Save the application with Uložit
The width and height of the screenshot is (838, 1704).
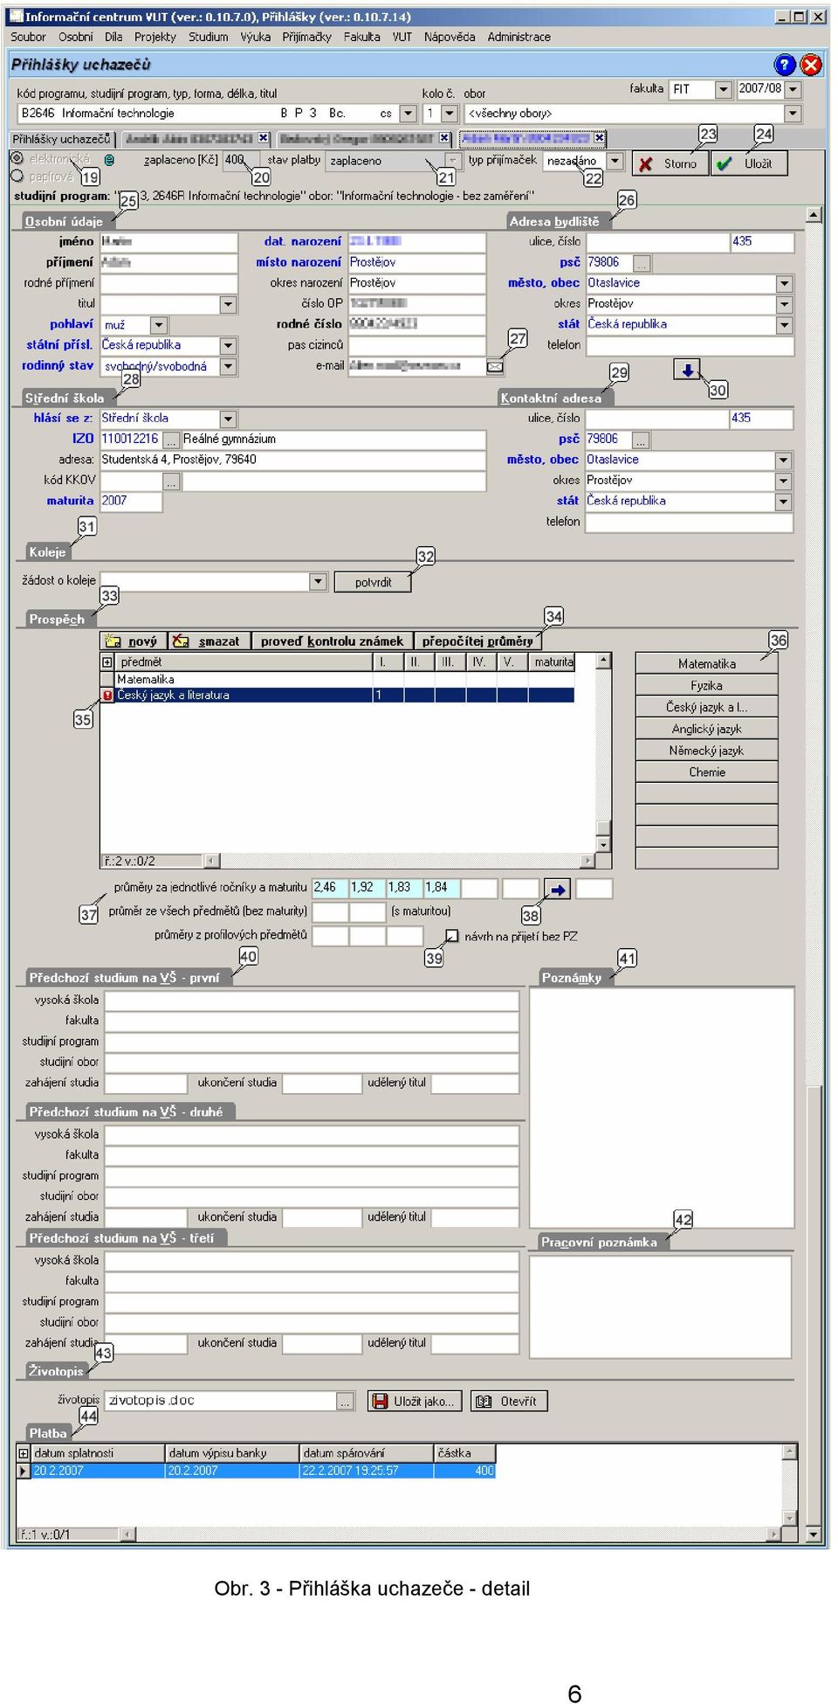tap(749, 163)
